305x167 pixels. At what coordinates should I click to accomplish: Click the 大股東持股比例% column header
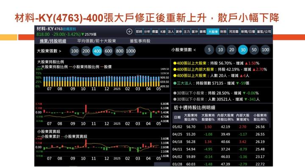coord(191,117)
